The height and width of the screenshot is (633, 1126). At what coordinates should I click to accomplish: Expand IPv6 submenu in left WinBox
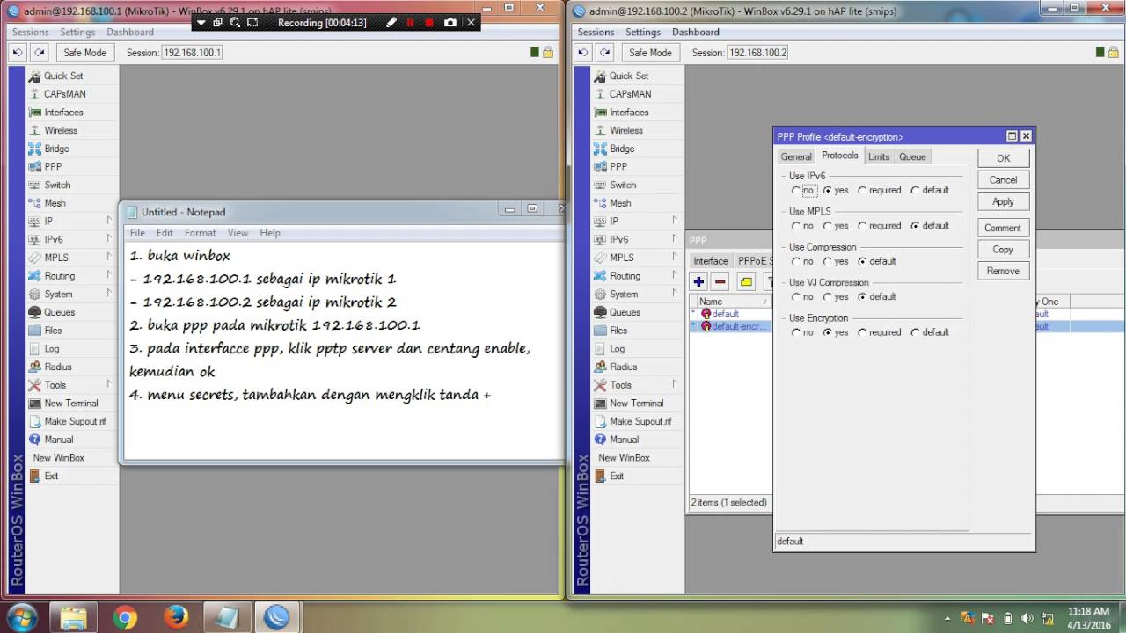point(109,239)
